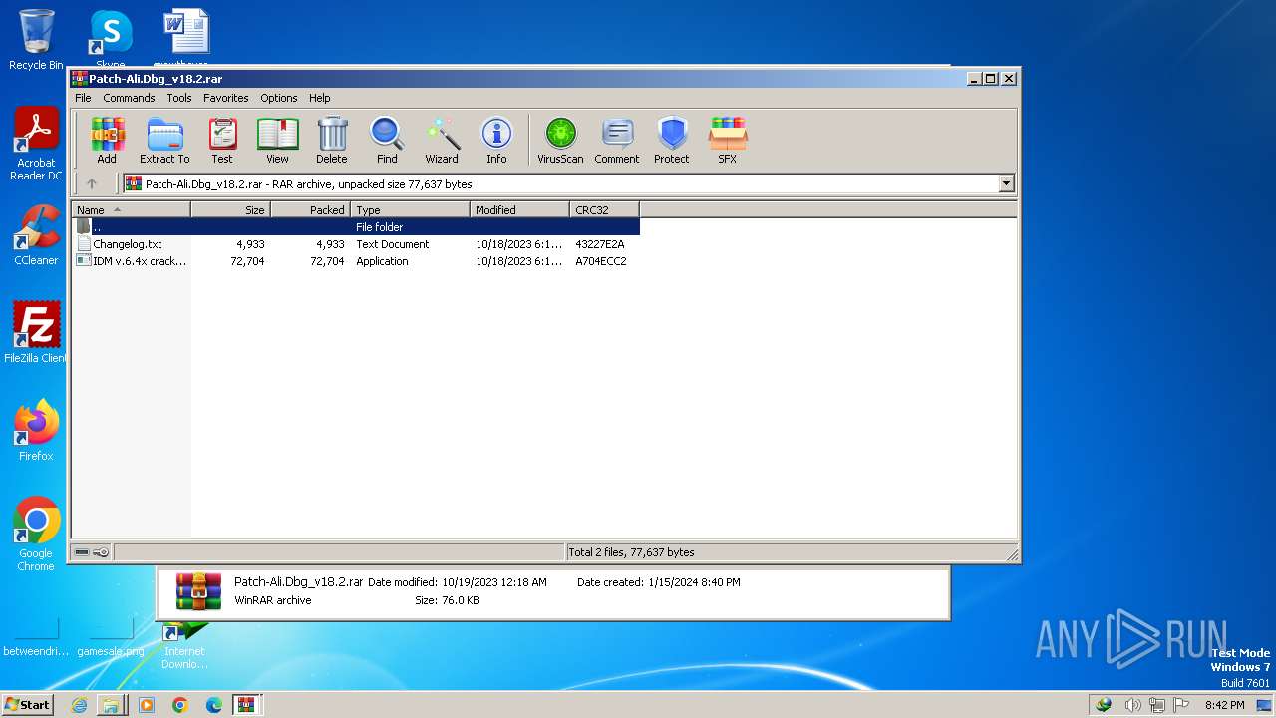The width and height of the screenshot is (1276, 718).
Task: Launch Google Chrome from the desktop
Action: tap(36, 535)
